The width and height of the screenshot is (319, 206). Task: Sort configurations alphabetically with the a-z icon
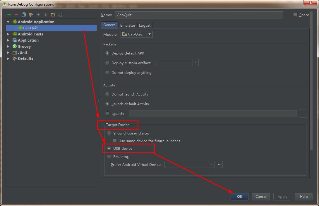60,15
